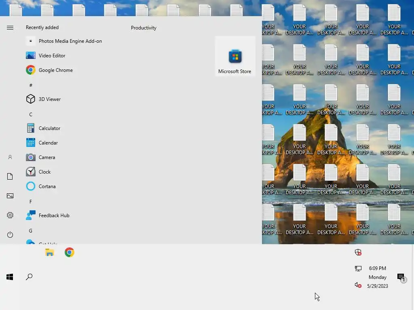Screen dimensions: 414x310
Task: Launch the Camera app
Action: point(41,157)
